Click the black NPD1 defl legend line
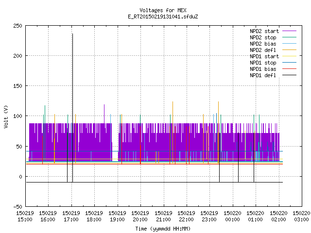Viewport: 311px width, 233px height. coord(289,75)
